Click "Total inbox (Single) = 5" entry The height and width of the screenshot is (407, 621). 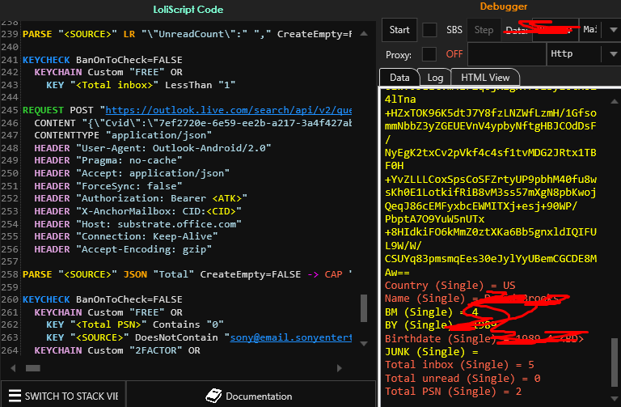(459, 365)
